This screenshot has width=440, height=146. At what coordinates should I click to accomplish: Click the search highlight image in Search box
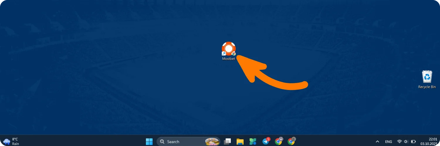pyautogui.click(x=212, y=142)
